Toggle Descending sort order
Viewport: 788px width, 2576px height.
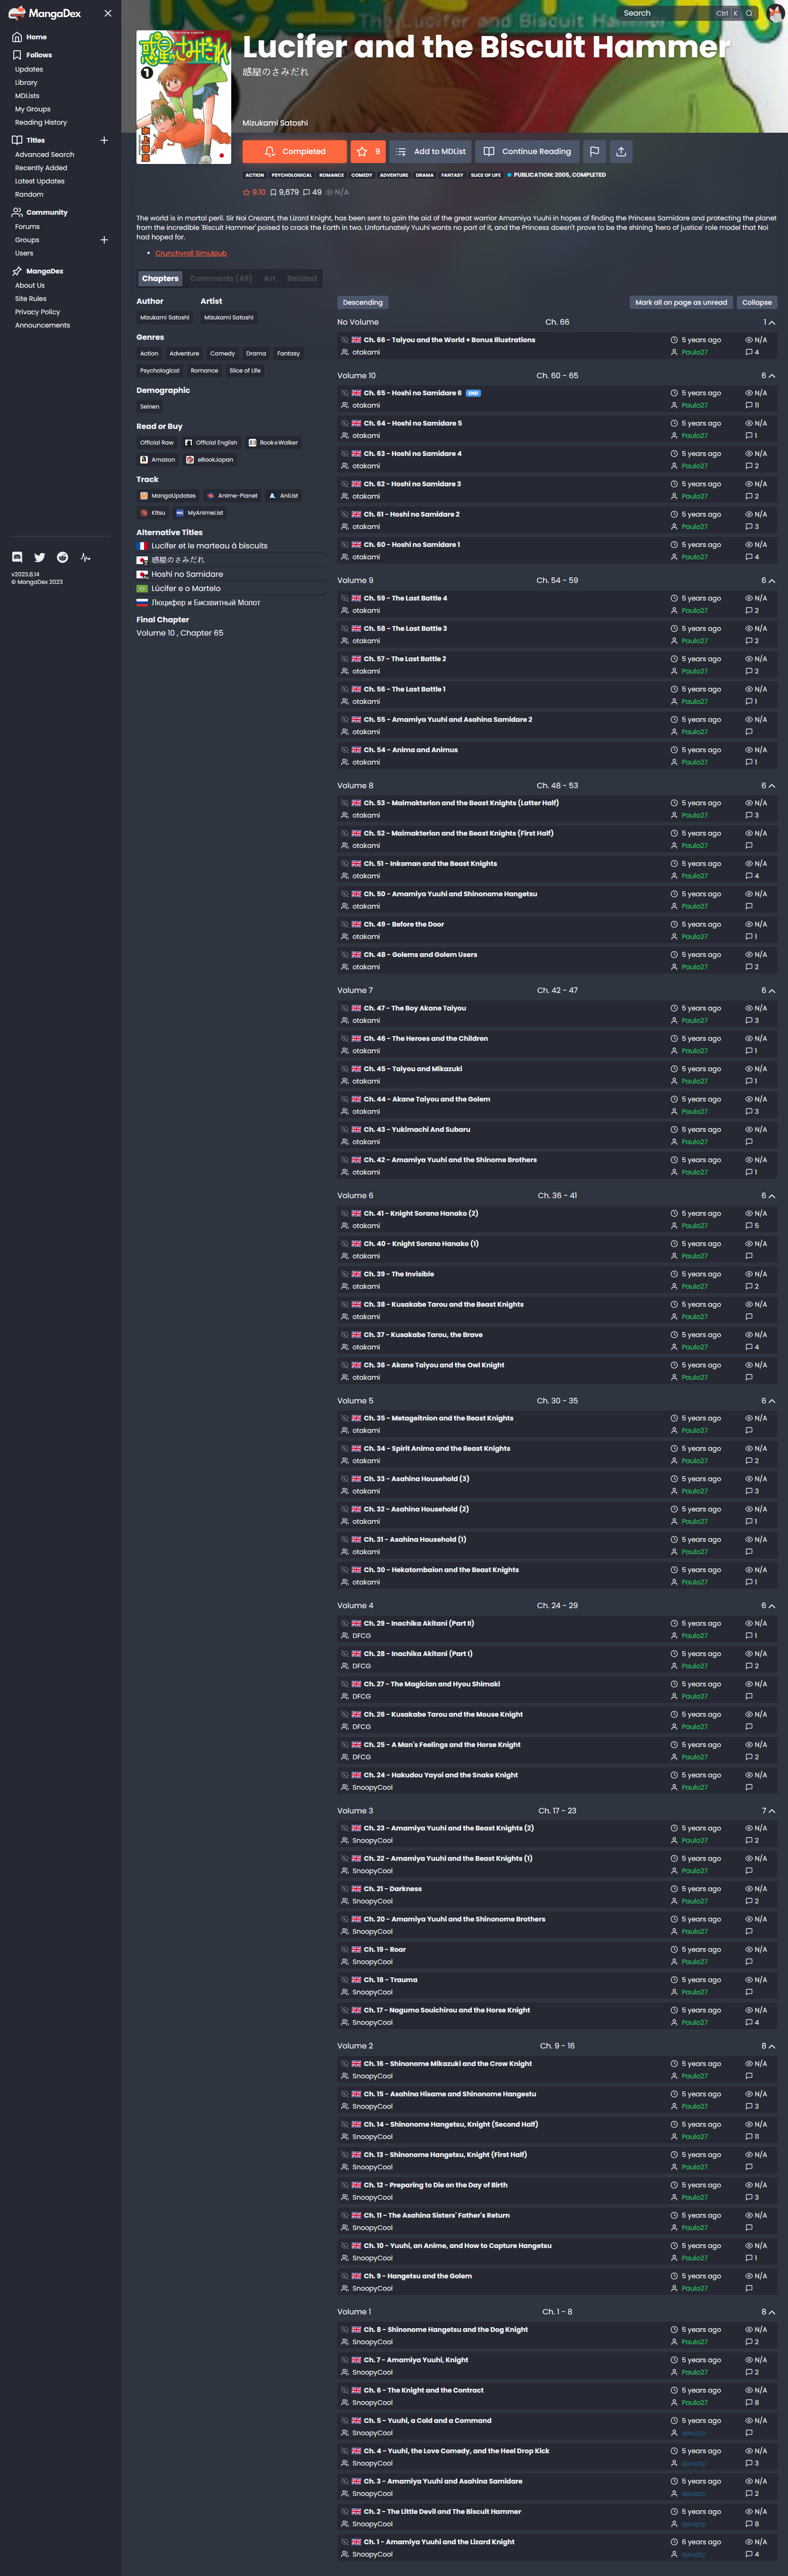coord(362,302)
